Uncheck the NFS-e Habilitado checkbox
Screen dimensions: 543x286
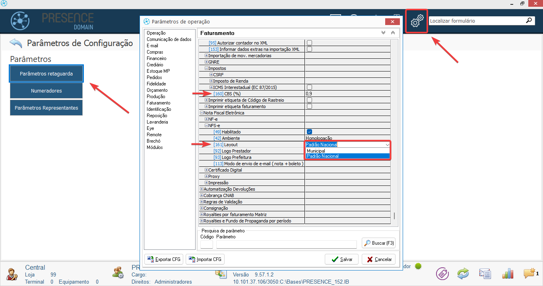(309, 132)
